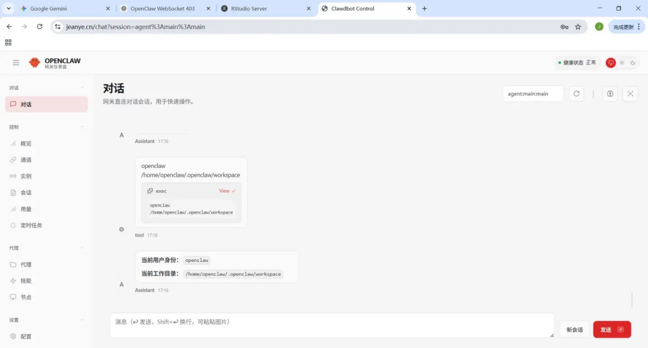Screen dimensions: 648x348
Task: Open the 配置 config page in sidebar
Action: [46, 337]
